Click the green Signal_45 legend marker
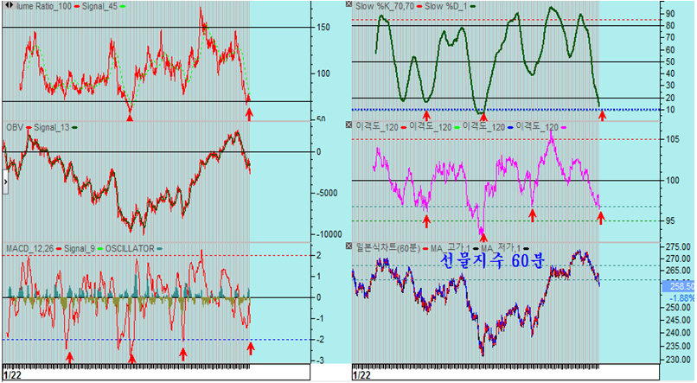The height and width of the screenshot is (383, 697). (123, 6)
